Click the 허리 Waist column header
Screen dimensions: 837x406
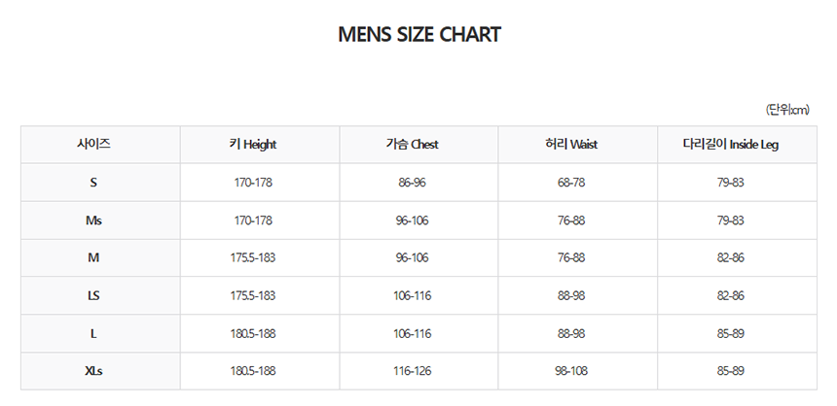point(571,145)
